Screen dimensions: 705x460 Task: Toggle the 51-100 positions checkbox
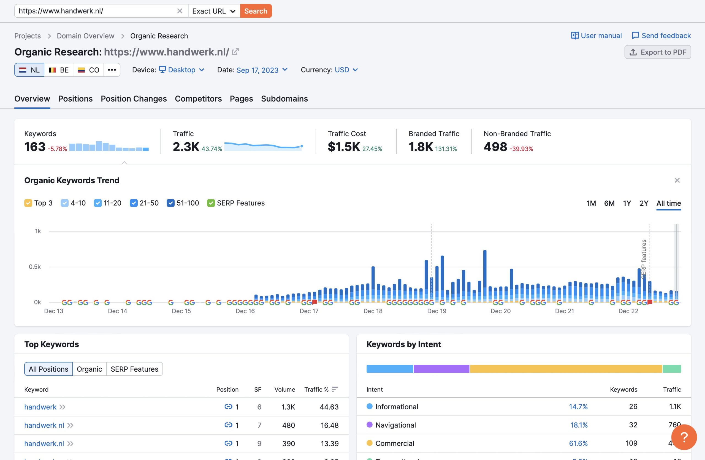[170, 203]
